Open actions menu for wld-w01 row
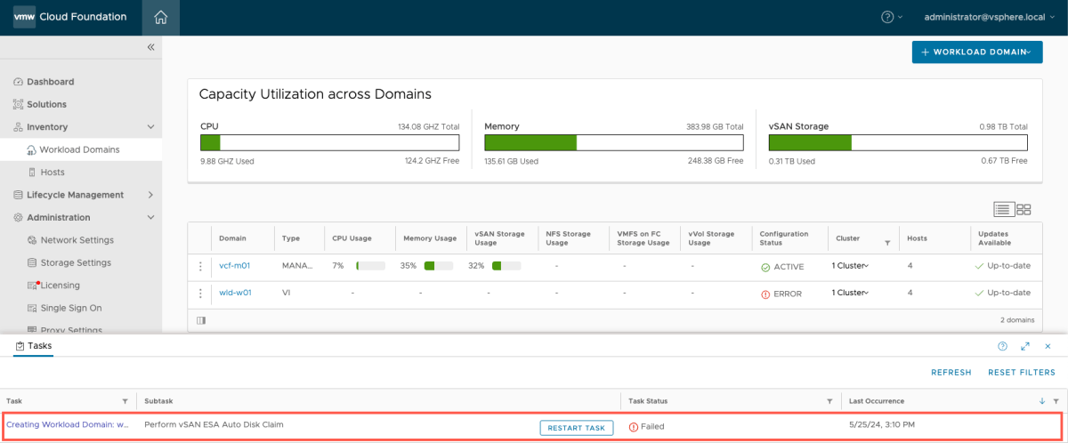Viewport: 1068px width, 443px height. 201,294
